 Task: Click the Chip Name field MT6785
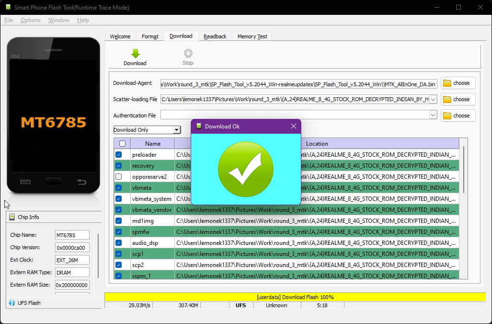pos(72,235)
